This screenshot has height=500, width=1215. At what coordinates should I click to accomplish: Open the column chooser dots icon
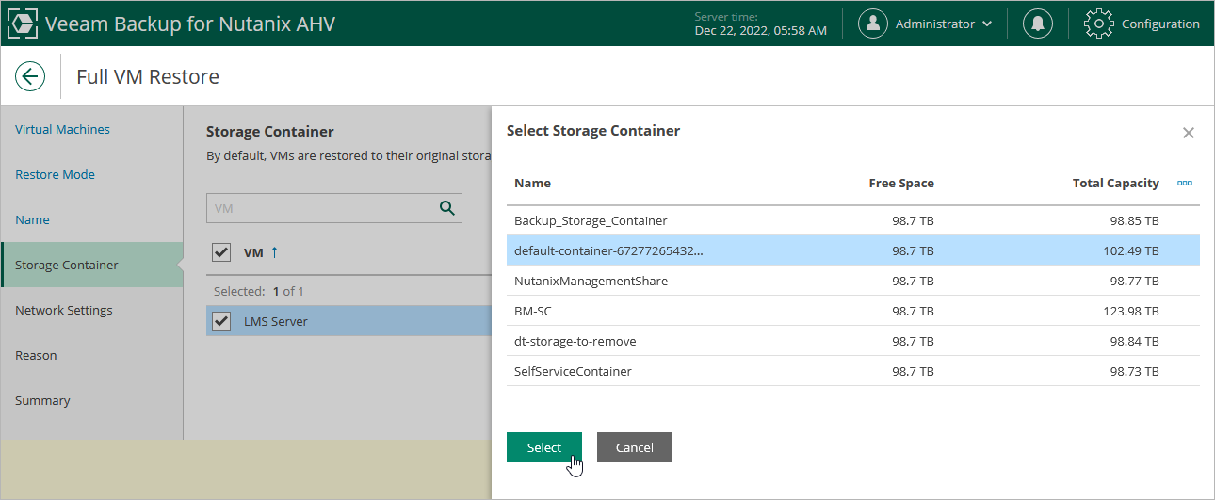coord(1185,184)
